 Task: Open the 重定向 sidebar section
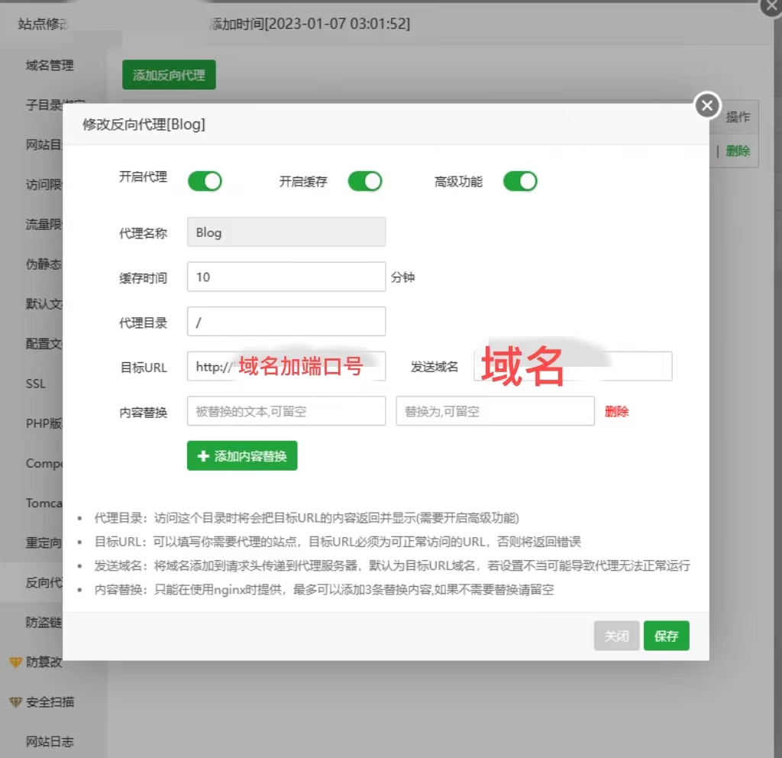point(42,543)
